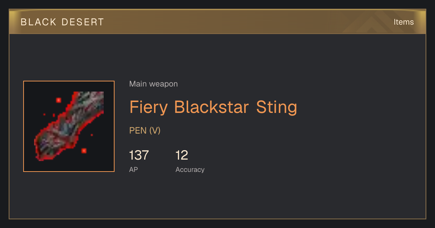Click the Accuracy stat label

tap(190, 169)
